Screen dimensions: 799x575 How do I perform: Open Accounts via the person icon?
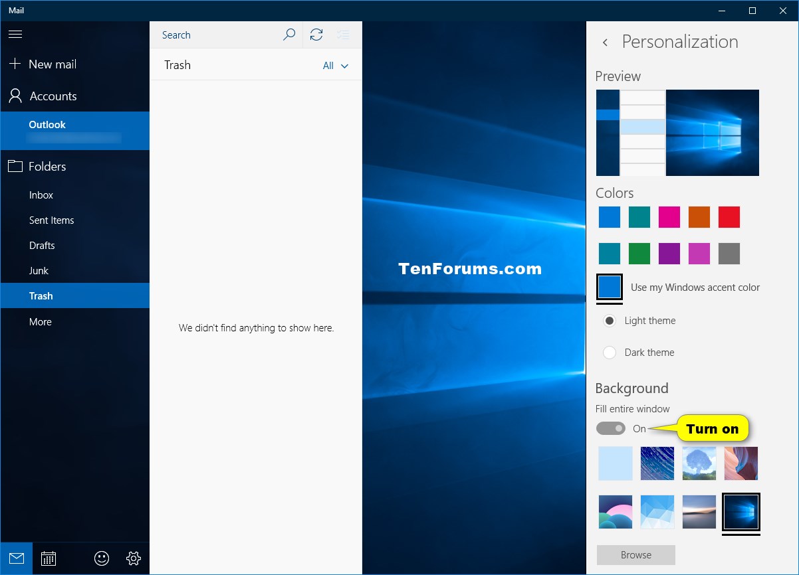(x=15, y=96)
